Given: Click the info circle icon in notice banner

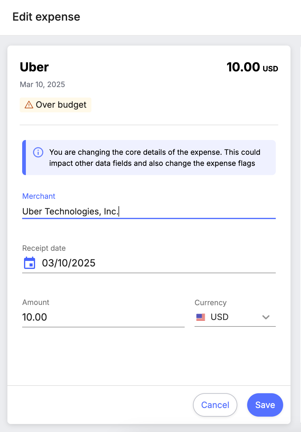Looking at the screenshot, I should [38, 152].
